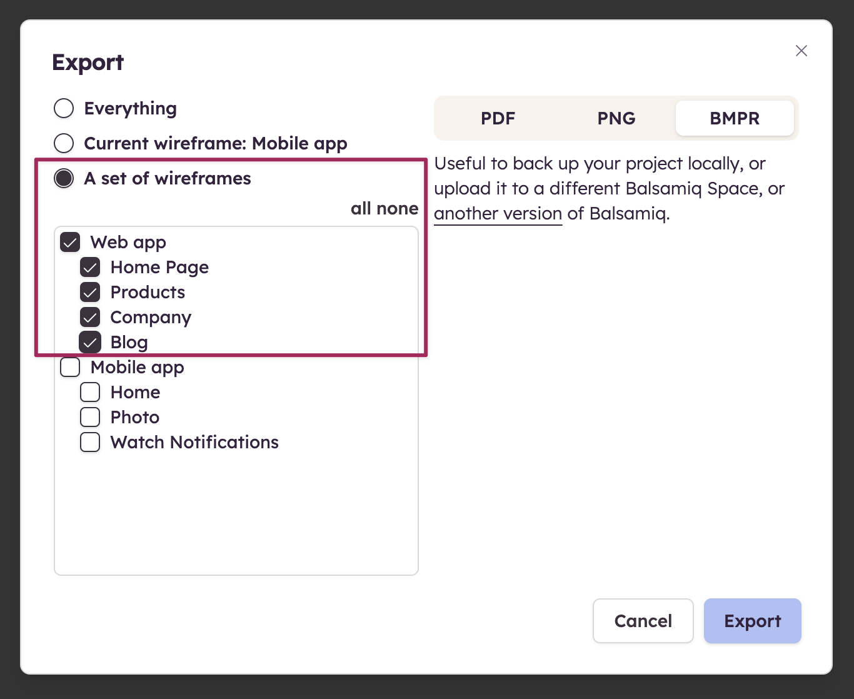
Task: Check the Watch Notifications checkbox
Action: click(90, 442)
